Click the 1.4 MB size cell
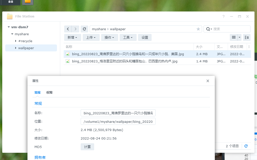257x160 pixels. [x=202, y=61]
